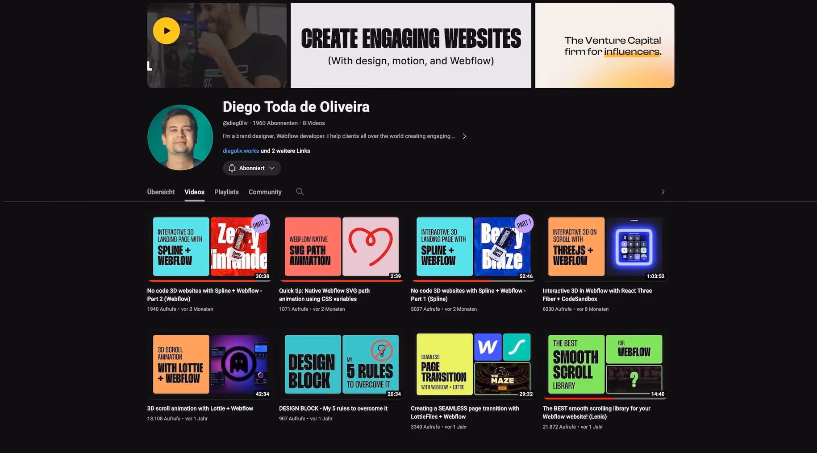Click title 'The BEST smooth scrolling library' (Lenis)
The height and width of the screenshot is (453, 817).
(596, 412)
